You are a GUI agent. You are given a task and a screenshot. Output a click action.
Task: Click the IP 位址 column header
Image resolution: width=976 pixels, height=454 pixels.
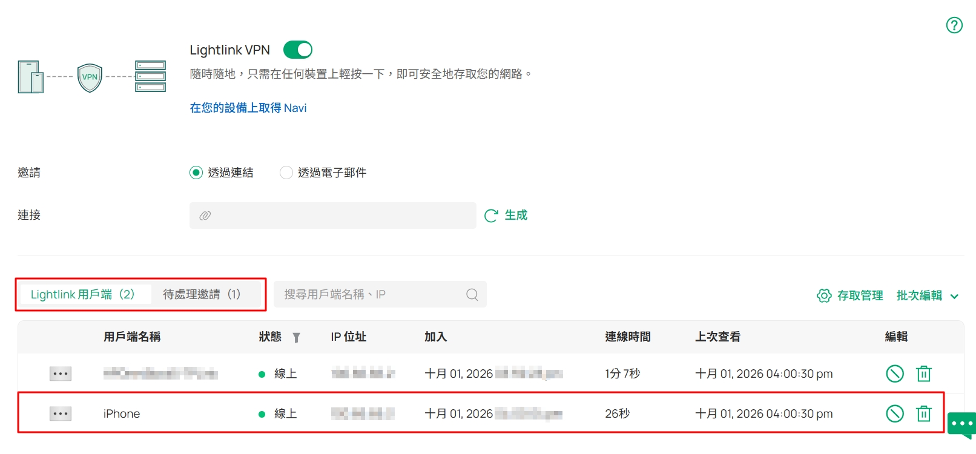348,337
